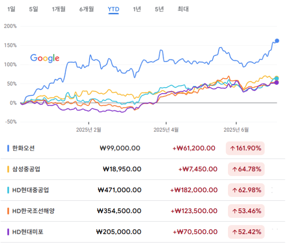Image resolution: width=290 pixels, height=248 pixels.
Task: Click the blue line endpoint dot
Action: click(277, 41)
